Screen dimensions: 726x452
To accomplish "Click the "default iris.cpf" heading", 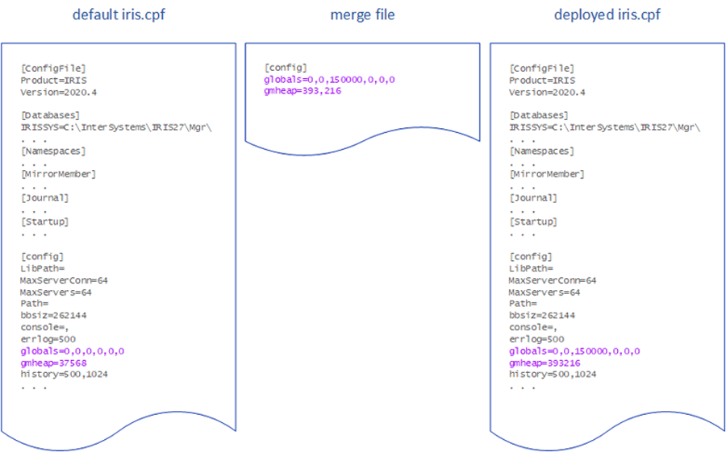I will point(119,15).
